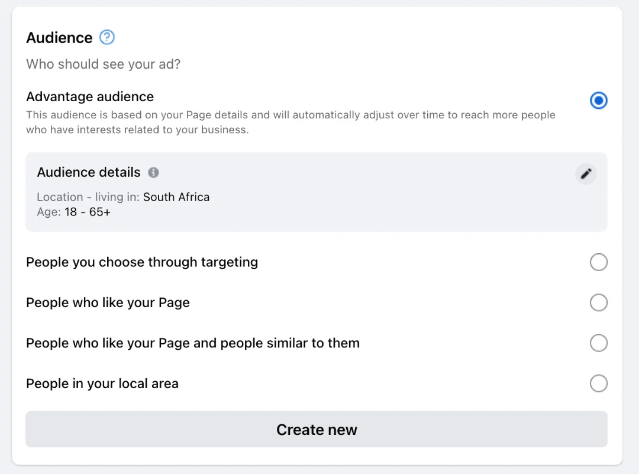Click the Advantage audience description paragraph
639x474 pixels.
[291, 122]
